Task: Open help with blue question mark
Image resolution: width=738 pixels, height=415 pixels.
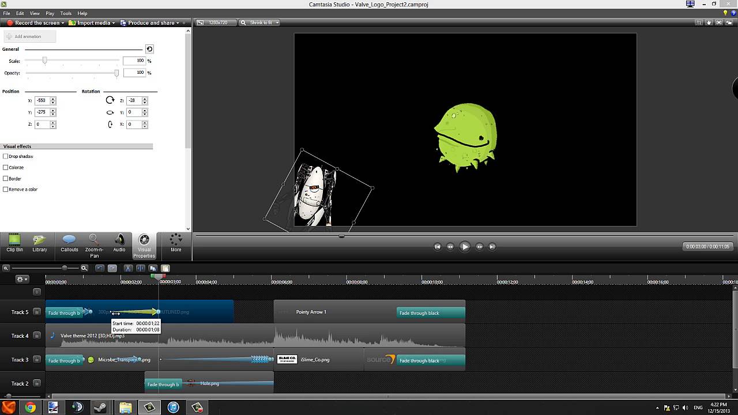Action: [x=733, y=13]
